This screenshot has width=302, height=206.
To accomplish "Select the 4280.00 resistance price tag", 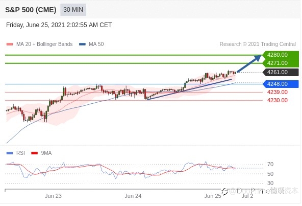I will click(x=281, y=55).
